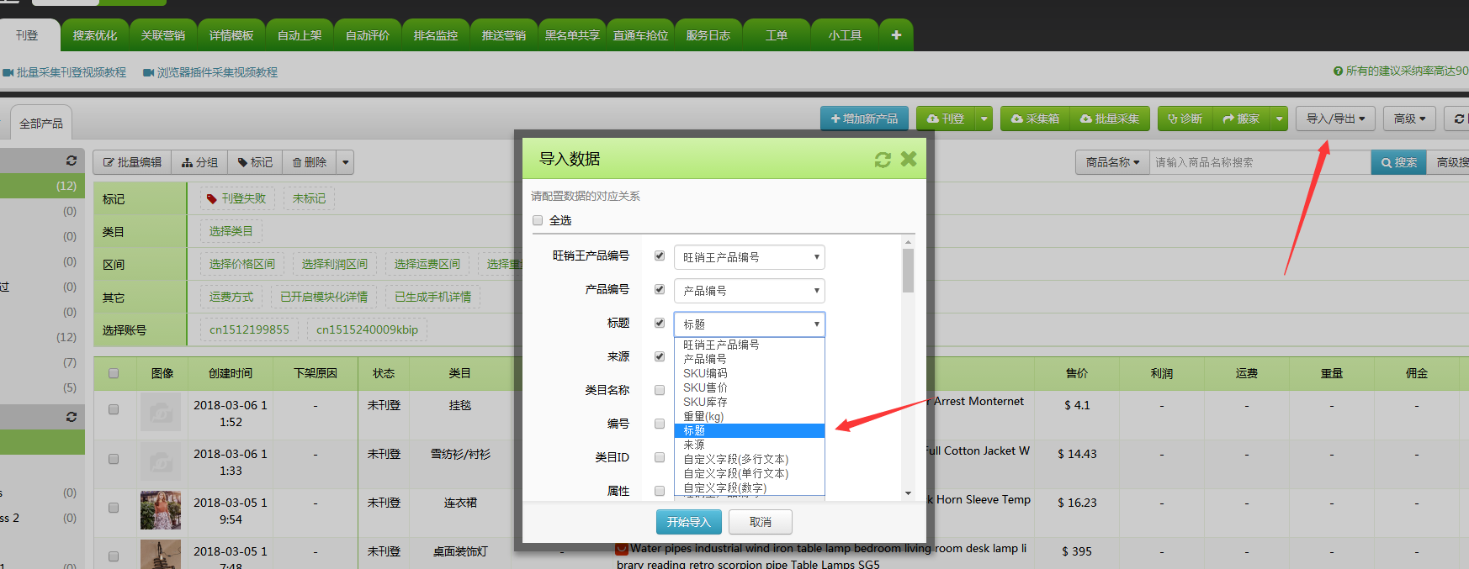Open the 旺销王产品编号 mapping combo box

click(x=750, y=257)
